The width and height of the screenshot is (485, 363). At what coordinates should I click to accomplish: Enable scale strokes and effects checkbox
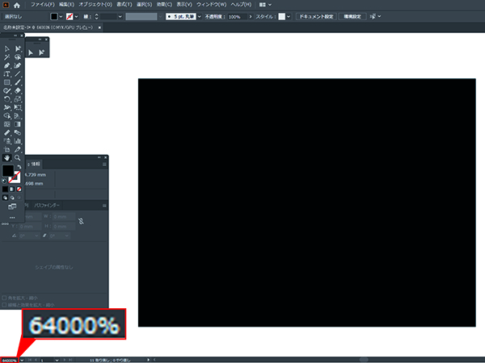[4, 305]
